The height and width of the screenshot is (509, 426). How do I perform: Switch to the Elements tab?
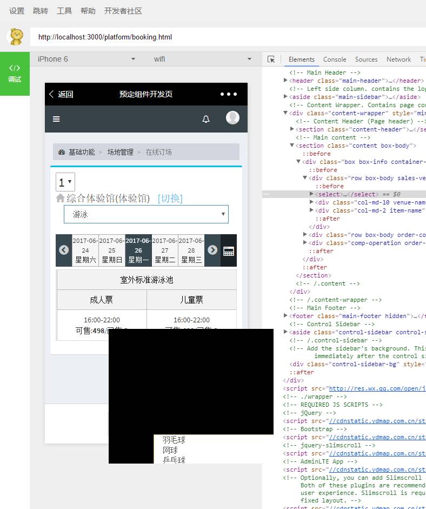[302, 60]
